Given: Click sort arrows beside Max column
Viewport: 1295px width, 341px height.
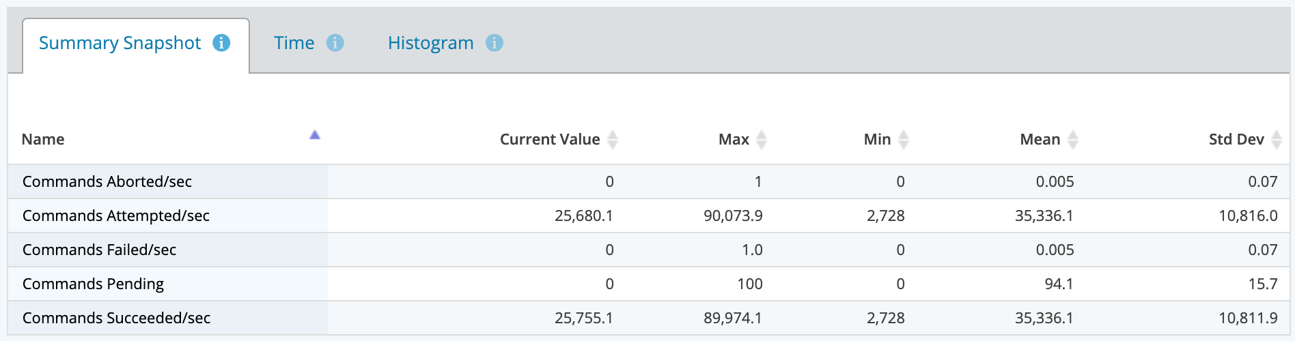Looking at the screenshot, I should 762,139.
